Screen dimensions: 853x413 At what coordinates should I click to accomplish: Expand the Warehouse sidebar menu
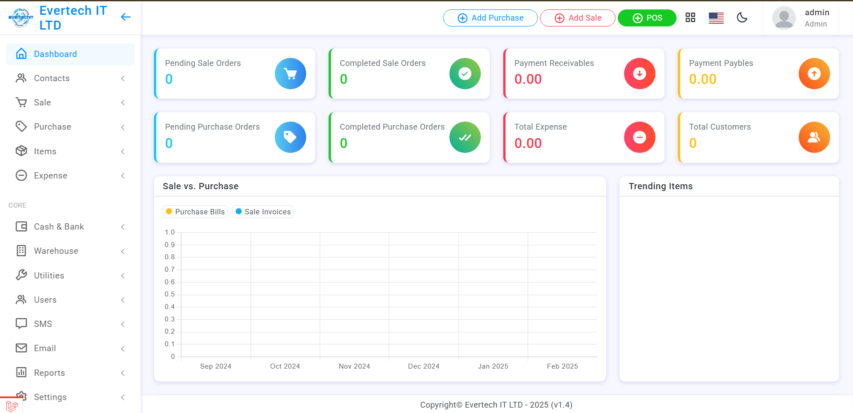pos(70,251)
